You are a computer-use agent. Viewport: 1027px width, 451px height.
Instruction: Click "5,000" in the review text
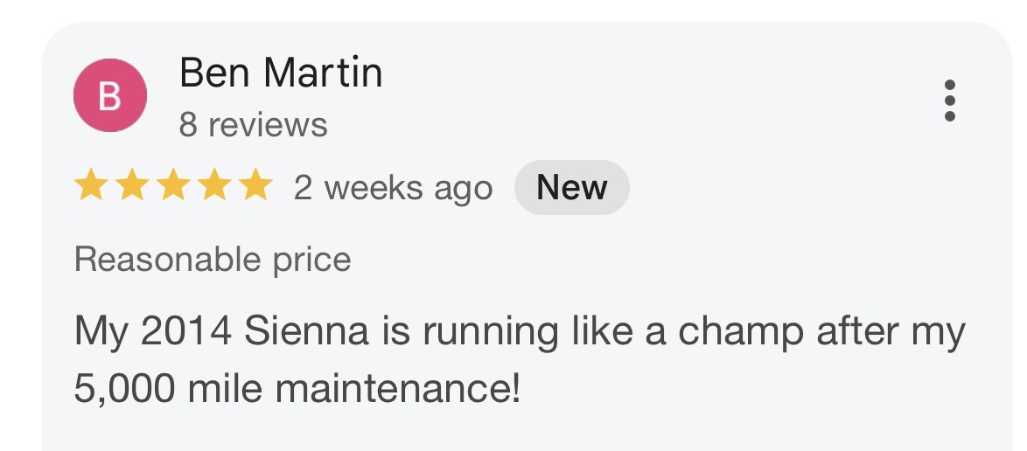coord(125,388)
